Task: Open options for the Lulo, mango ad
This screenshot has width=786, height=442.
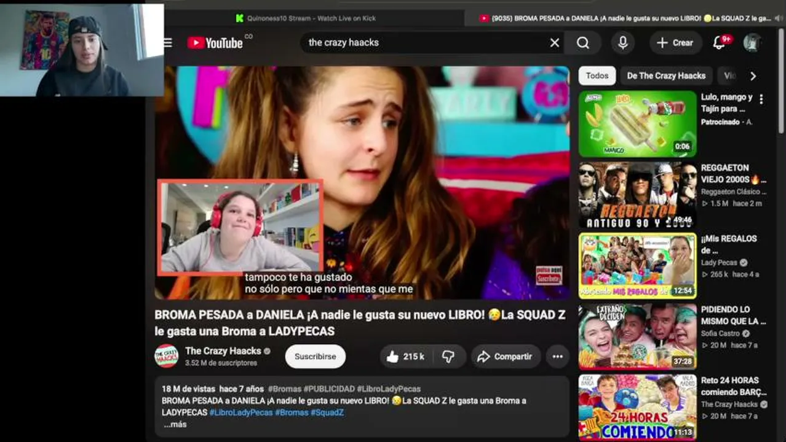Action: (761, 99)
